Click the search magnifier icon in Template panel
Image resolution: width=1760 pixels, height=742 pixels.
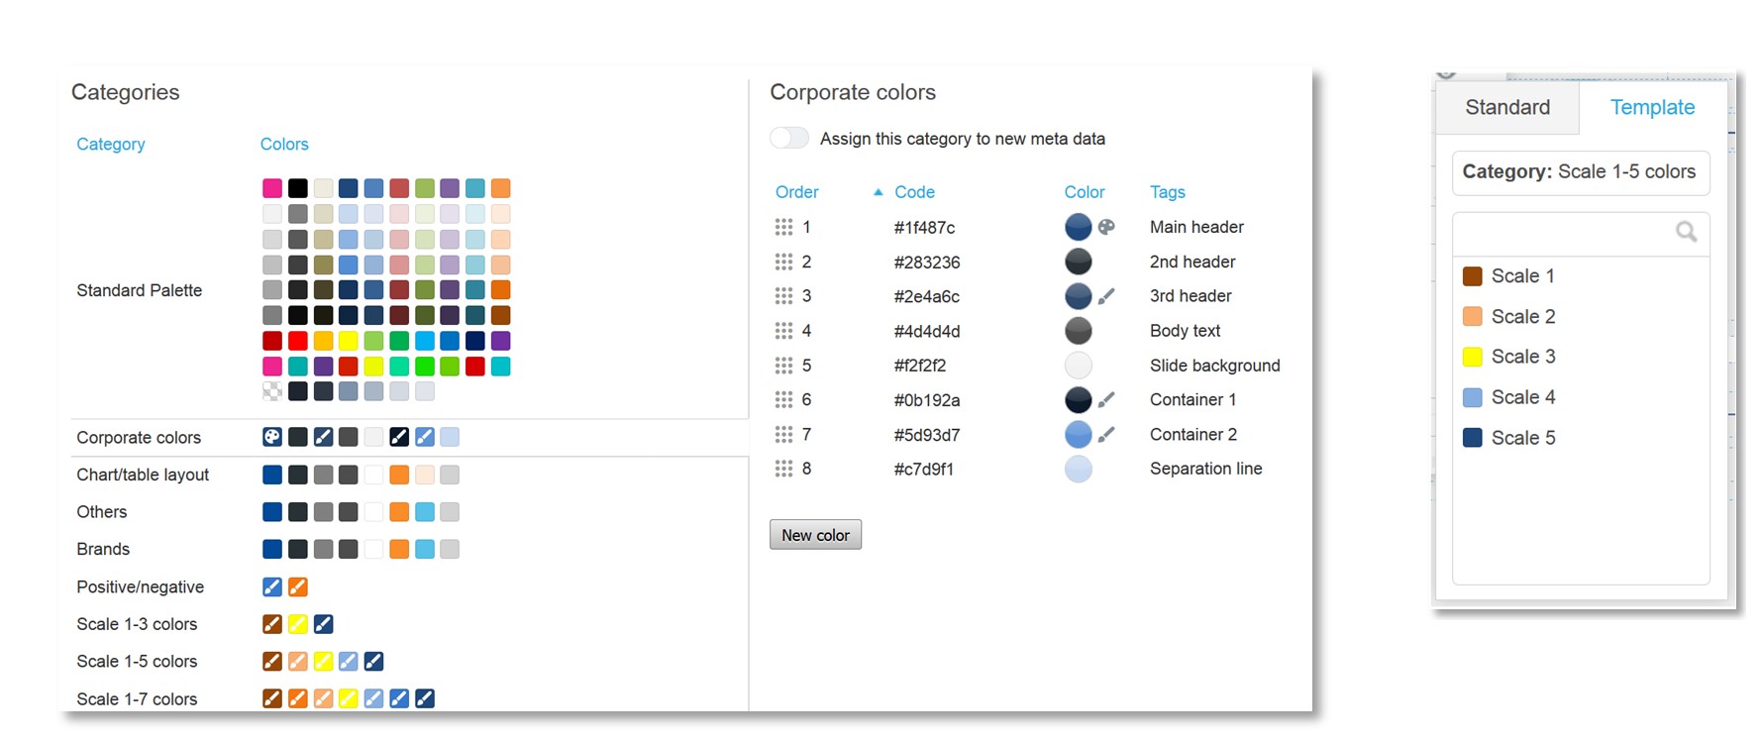pyautogui.click(x=1686, y=232)
